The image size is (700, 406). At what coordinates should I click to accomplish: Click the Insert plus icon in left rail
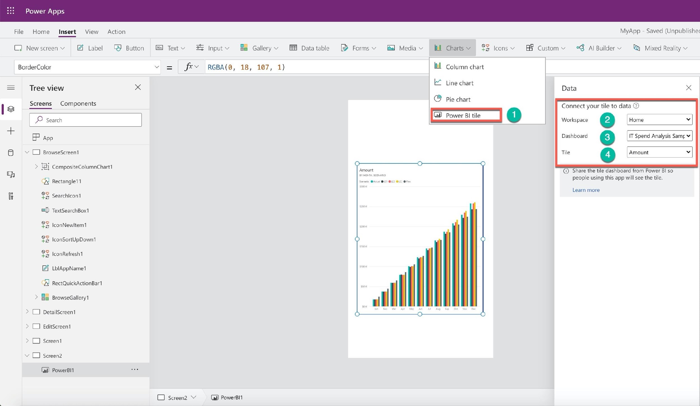(11, 131)
